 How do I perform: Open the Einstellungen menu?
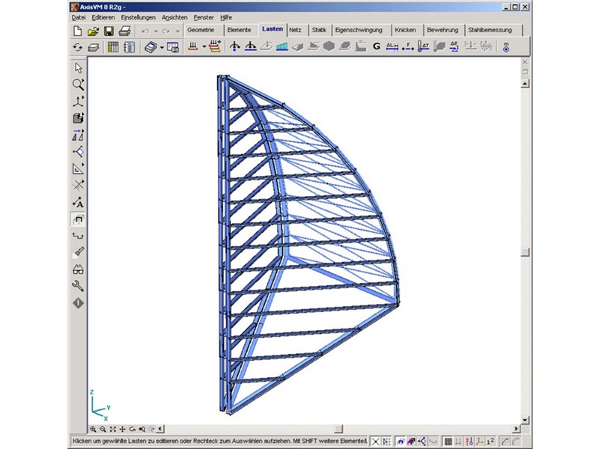click(138, 16)
